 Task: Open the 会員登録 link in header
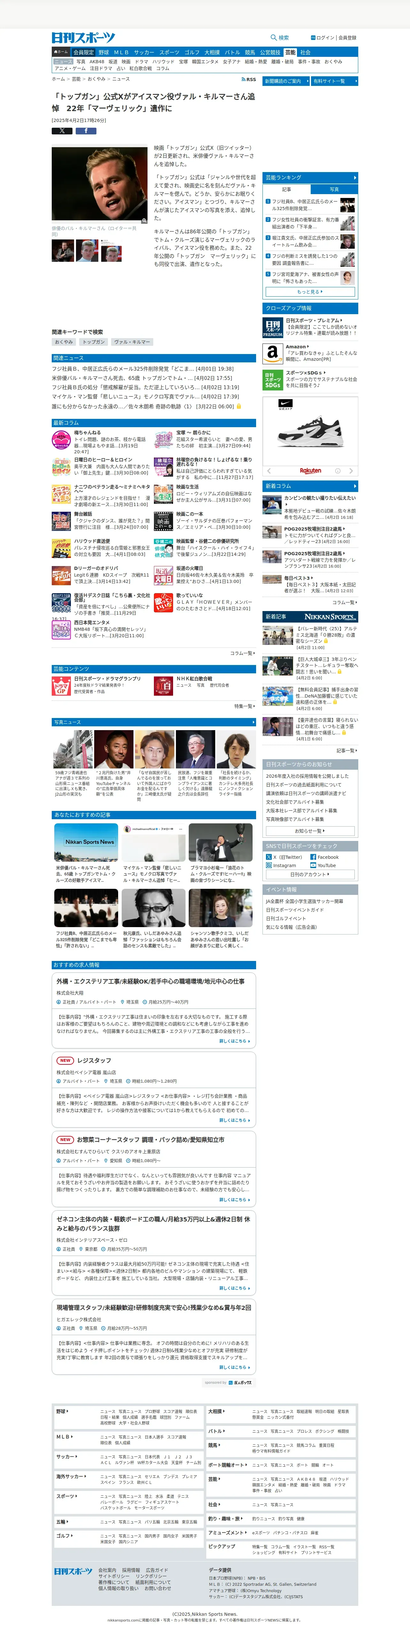[347, 38]
